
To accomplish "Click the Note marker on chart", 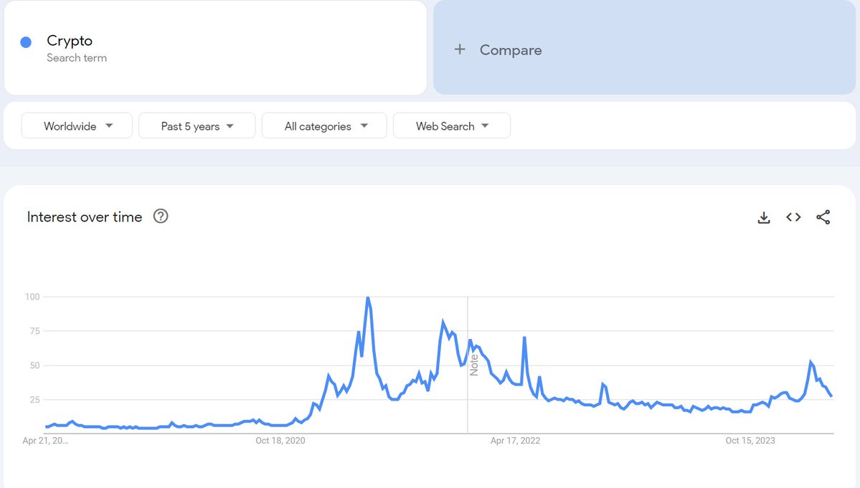I will click(474, 365).
